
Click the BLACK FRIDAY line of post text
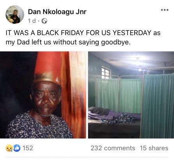coord(83,33)
